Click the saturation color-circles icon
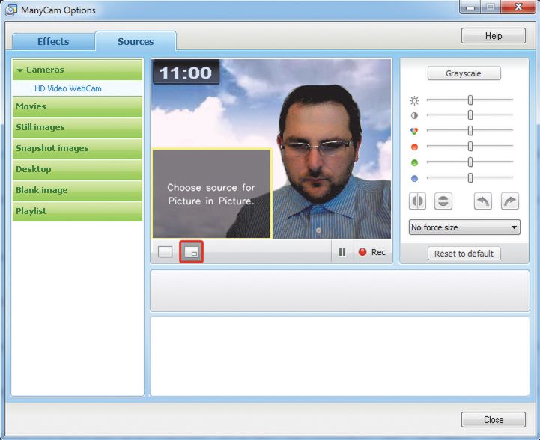Viewport: 540px width, 440px height. 414,131
